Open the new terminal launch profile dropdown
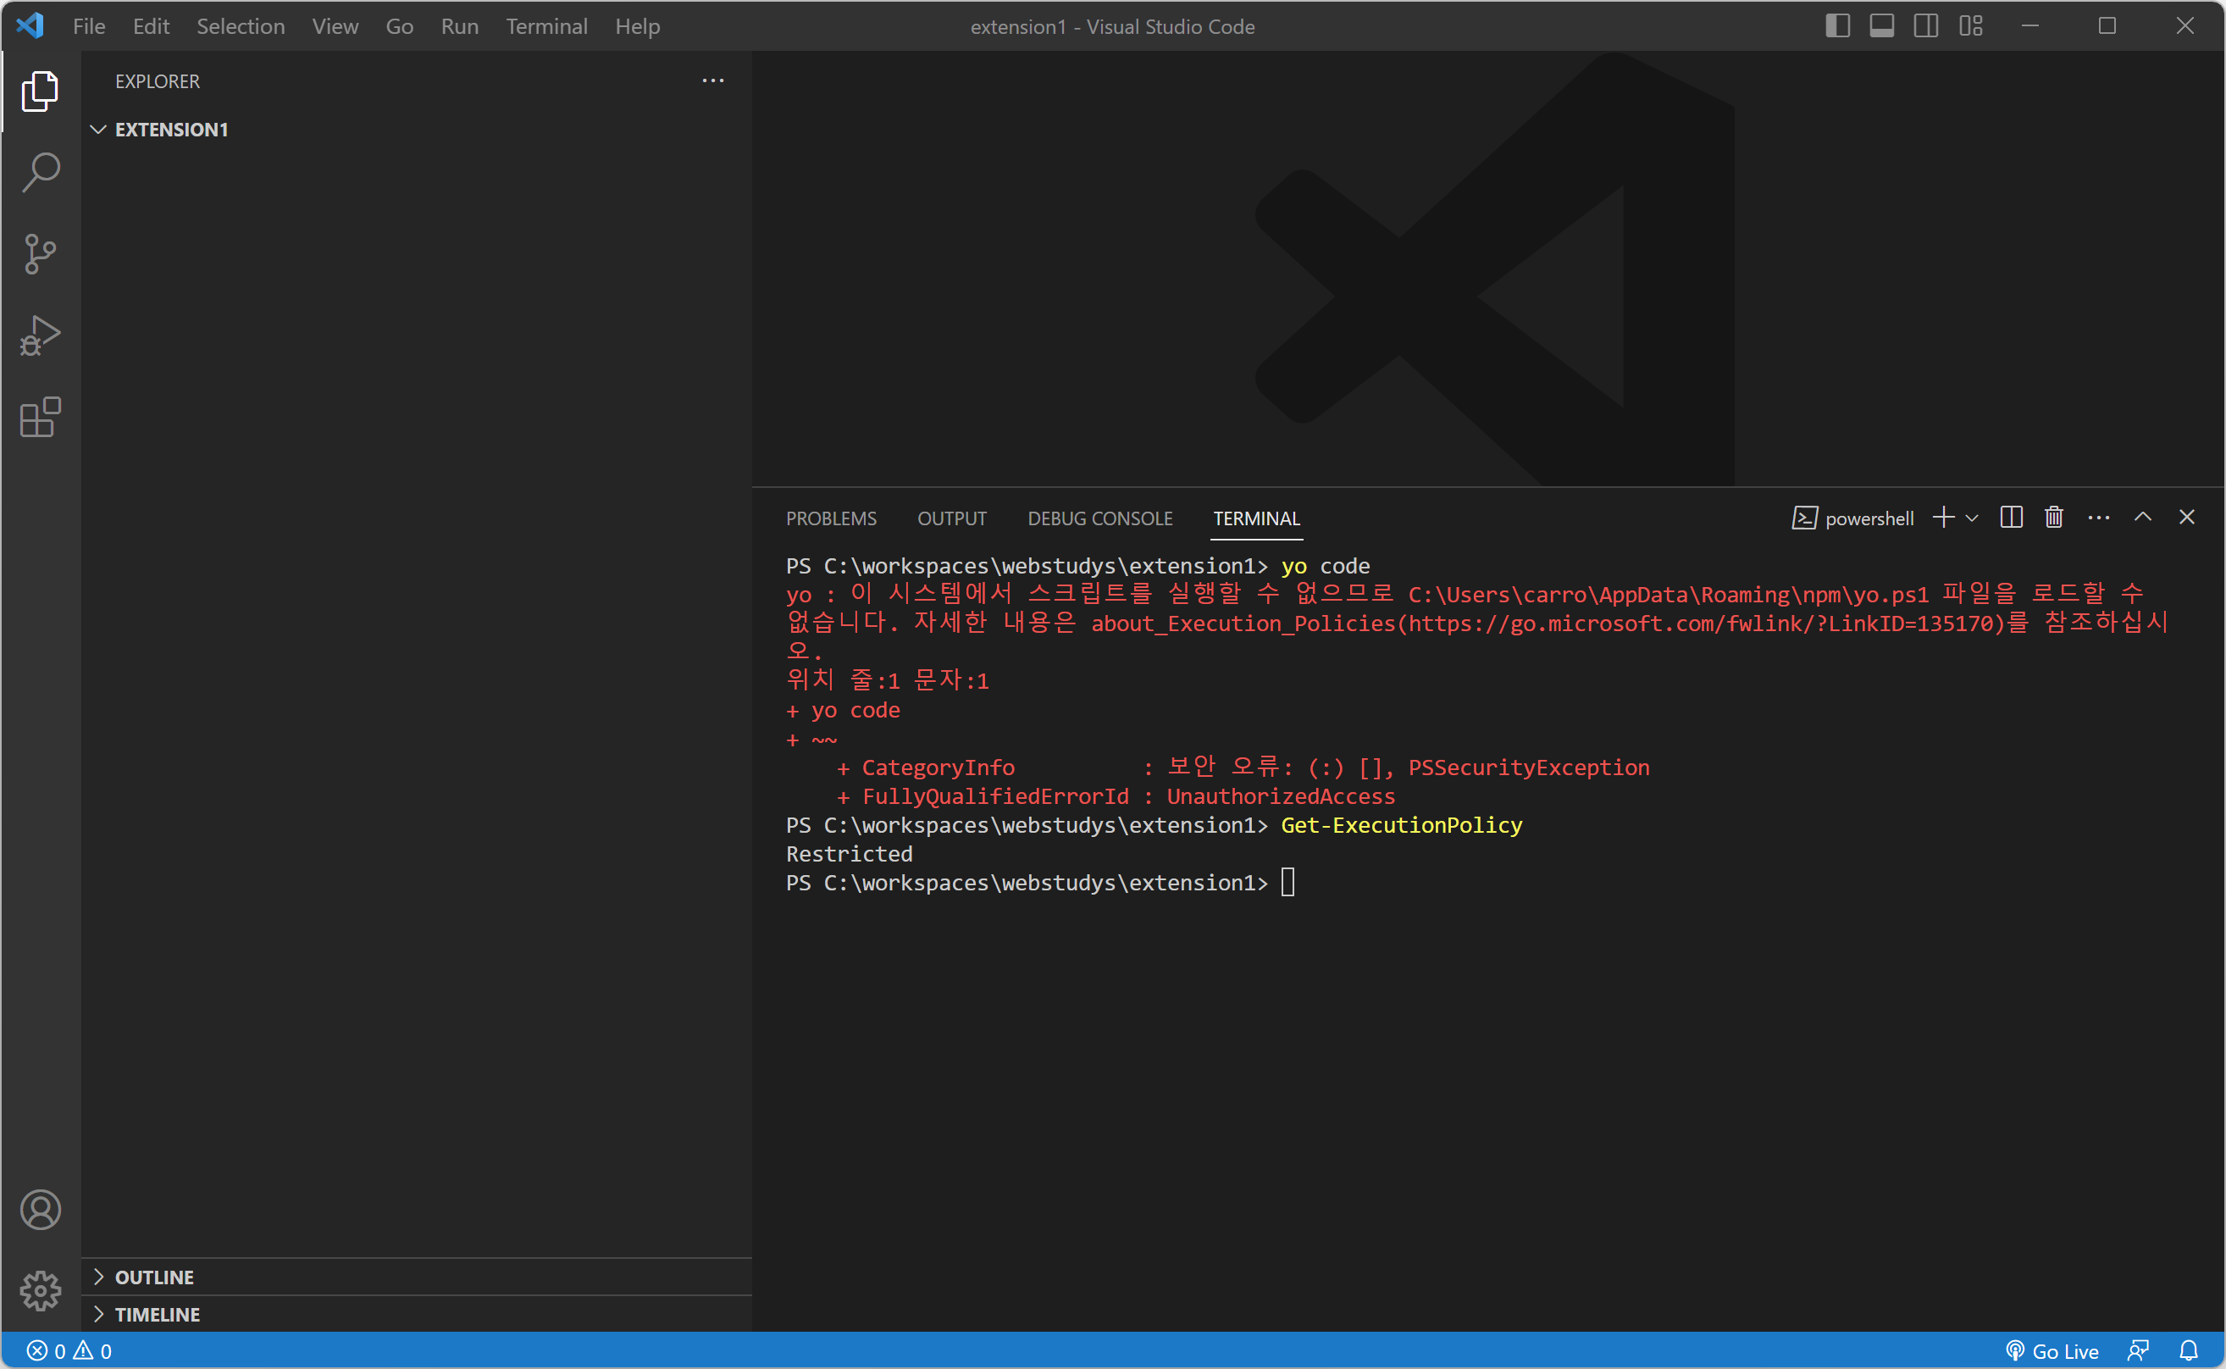The width and height of the screenshot is (2226, 1369). pos(1972,518)
